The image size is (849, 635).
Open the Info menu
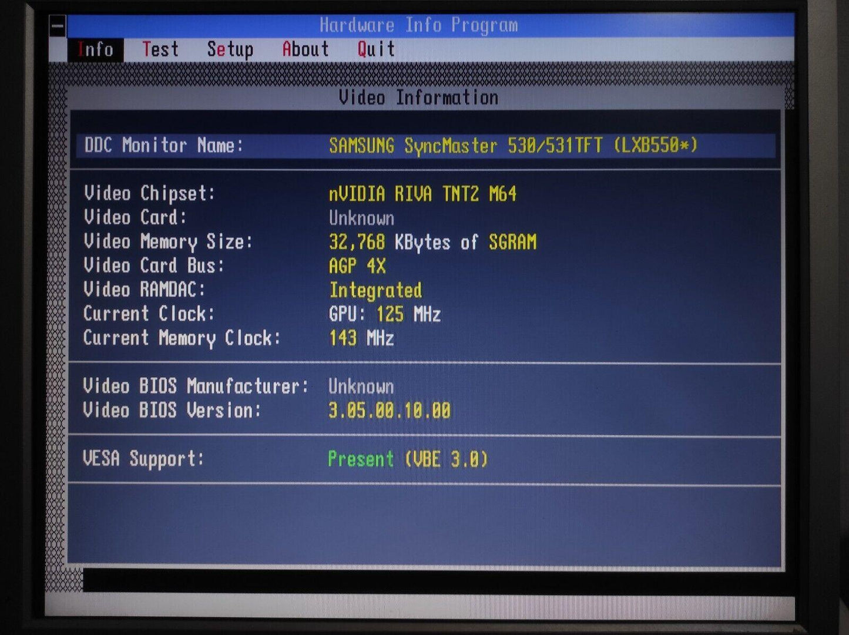tap(95, 49)
